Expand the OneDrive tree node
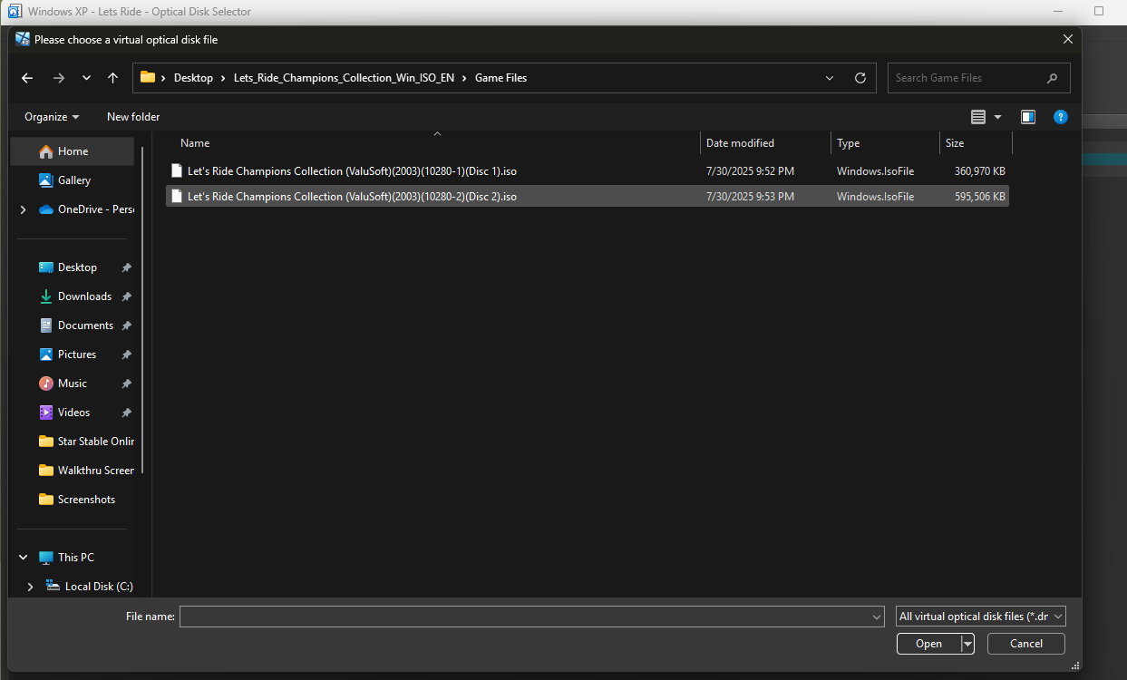 point(24,209)
